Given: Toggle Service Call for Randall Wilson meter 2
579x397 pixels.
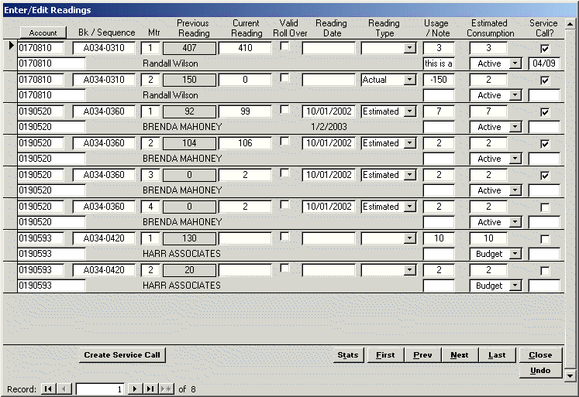Looking at the screenshot, I should (x=545, y=80).
